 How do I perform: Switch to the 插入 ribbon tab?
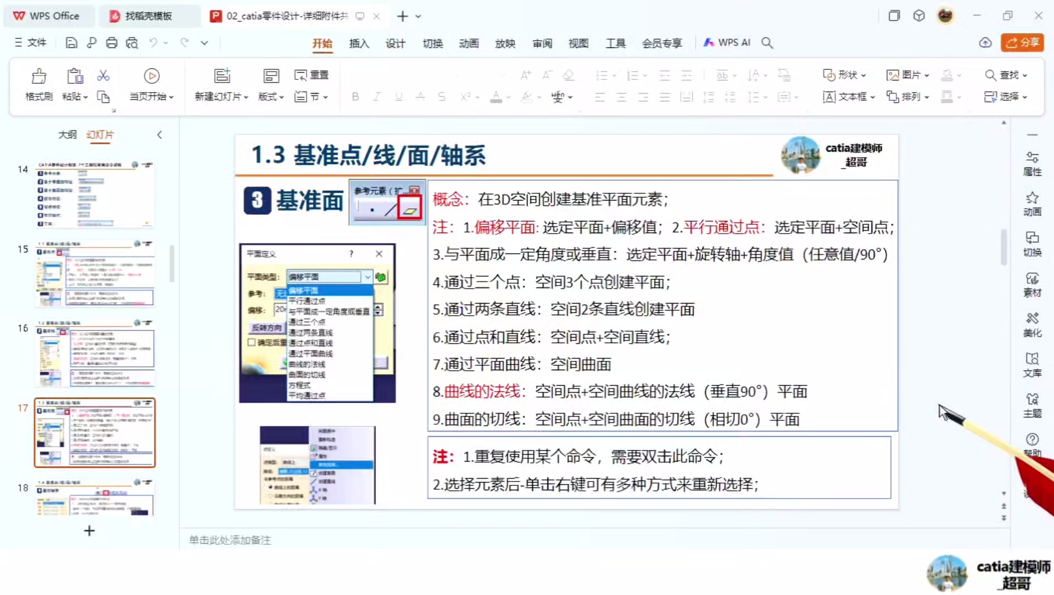(358, 43)
